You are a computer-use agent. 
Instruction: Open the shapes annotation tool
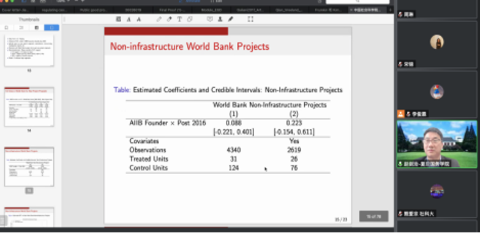(x=190, y=20)
